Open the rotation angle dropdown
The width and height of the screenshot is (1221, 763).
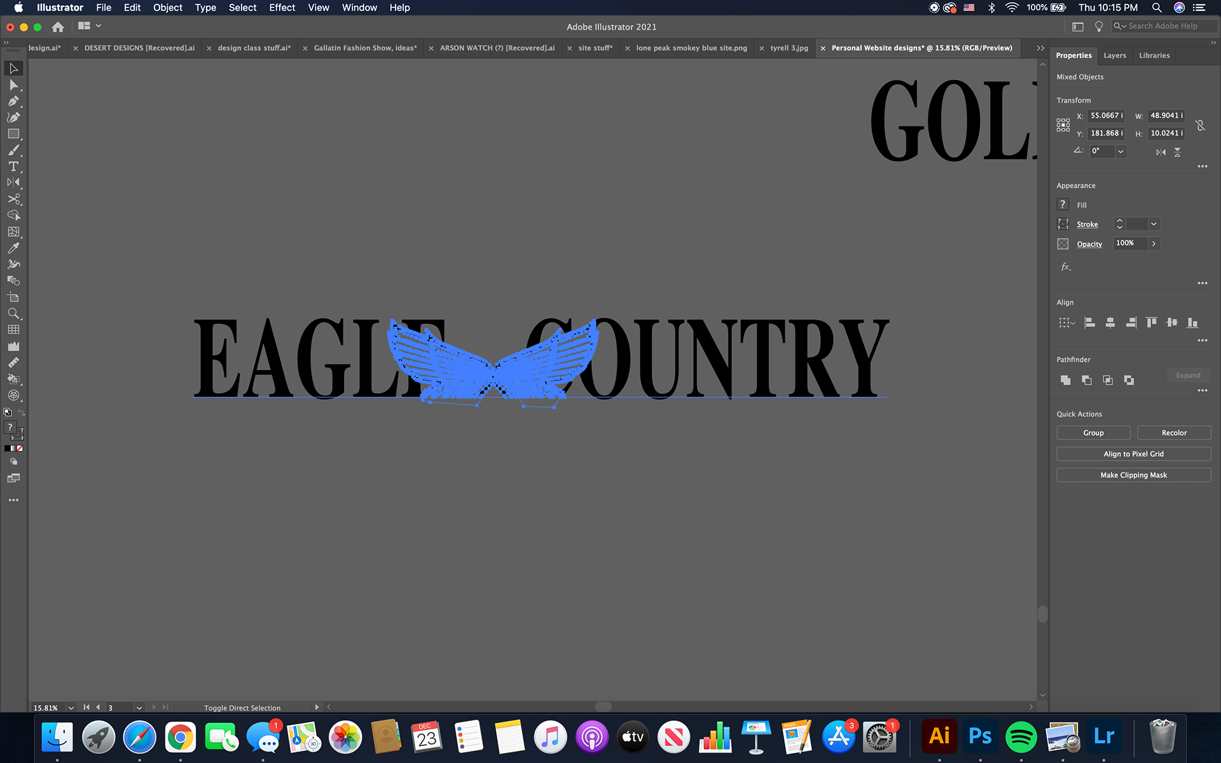(x=1121, y=151)
